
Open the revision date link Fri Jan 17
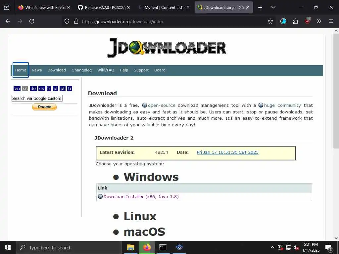pyautogui.click(x=228, y=152)
